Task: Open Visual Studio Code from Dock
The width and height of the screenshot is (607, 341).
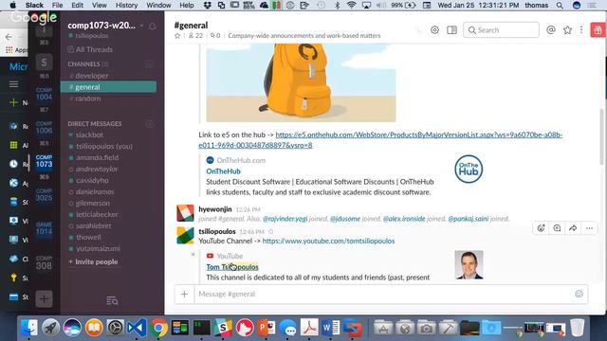Action: 137,328
